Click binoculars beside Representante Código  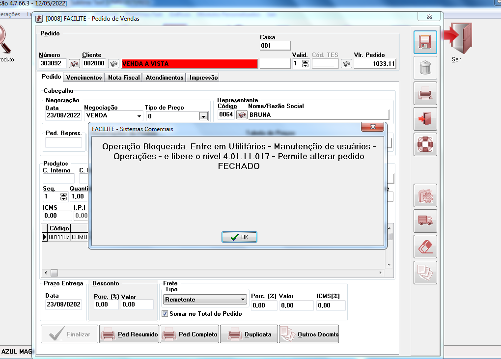click(242, 114)
